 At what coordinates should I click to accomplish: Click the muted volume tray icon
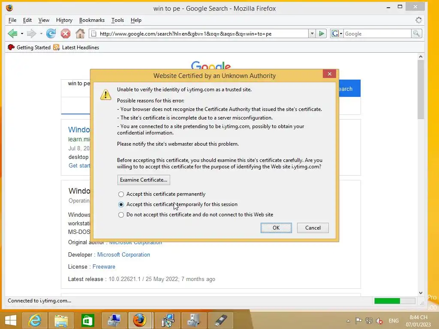379,321
